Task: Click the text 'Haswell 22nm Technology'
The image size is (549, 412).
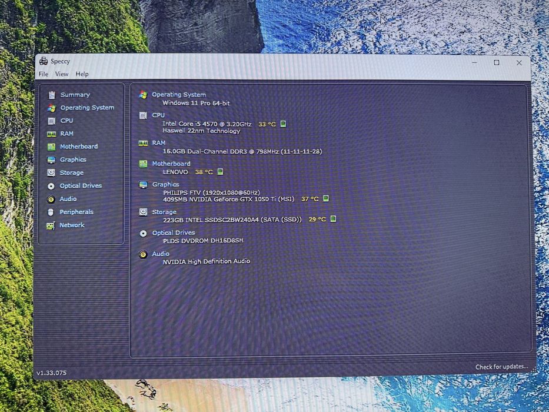Action: [x=201, y=131]
